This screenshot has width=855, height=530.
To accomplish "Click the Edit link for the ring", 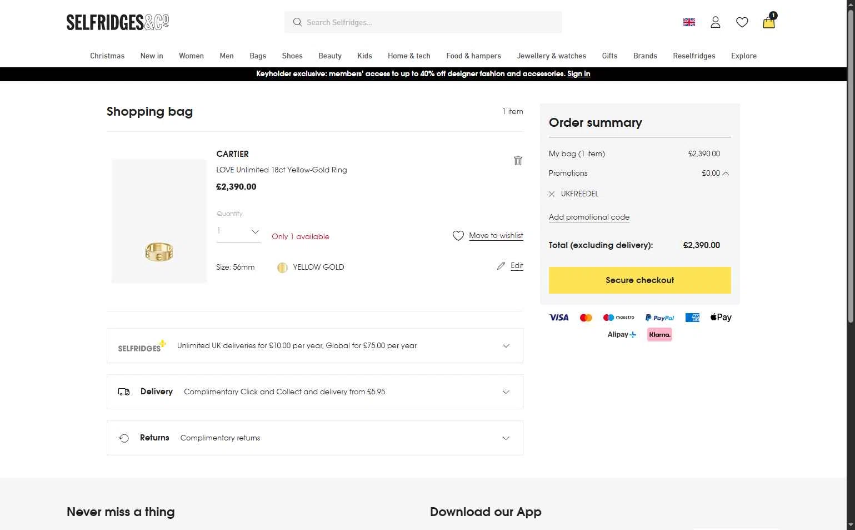I will tap(517, 266).
